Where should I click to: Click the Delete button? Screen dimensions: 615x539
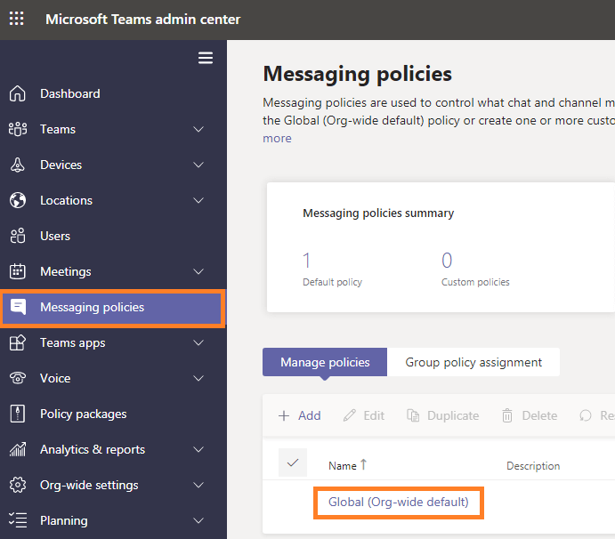coord(530,415)
